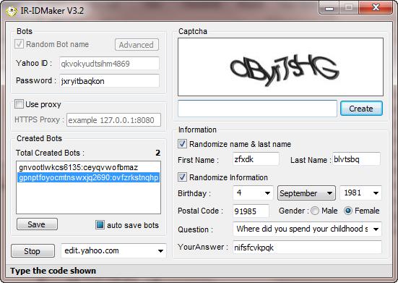Click the Total Created Bots count value
The width and height of the screenshot is (398, 283).
point(158,153)
